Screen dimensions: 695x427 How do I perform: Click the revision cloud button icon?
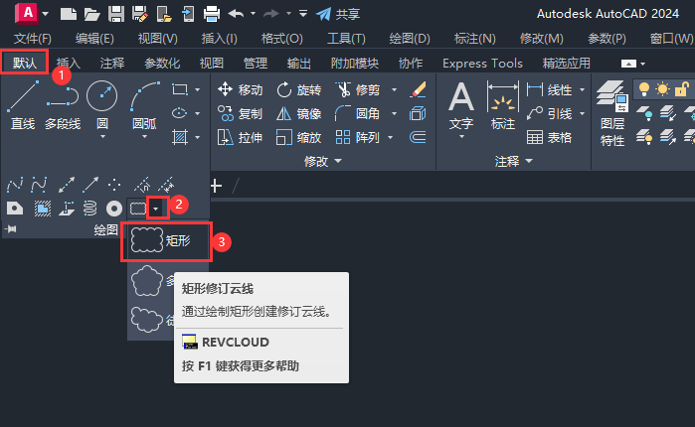coord(138,209)
